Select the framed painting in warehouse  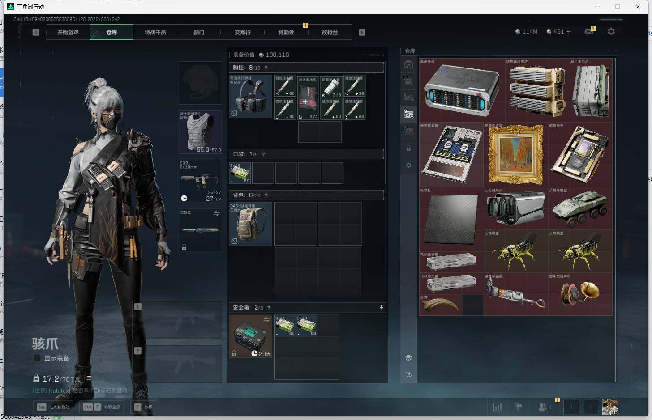pos(516,154)
